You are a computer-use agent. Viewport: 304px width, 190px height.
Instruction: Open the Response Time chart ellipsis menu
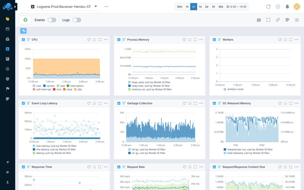[106, 167]
